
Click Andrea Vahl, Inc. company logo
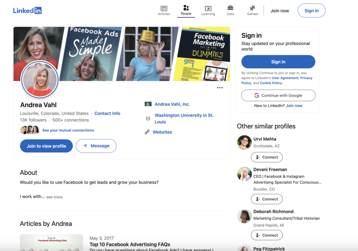[148, 104]
